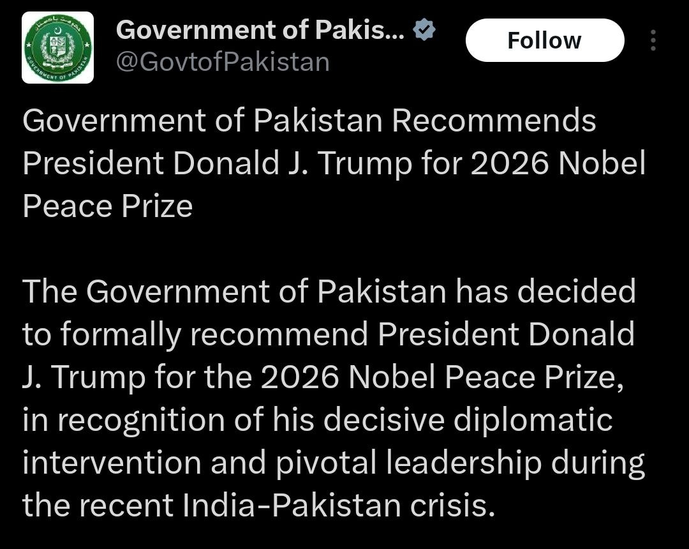Click the phrase "India-Pakistan crisis."
The width and height of the screenshot is (689, 549).
[338, 506]
